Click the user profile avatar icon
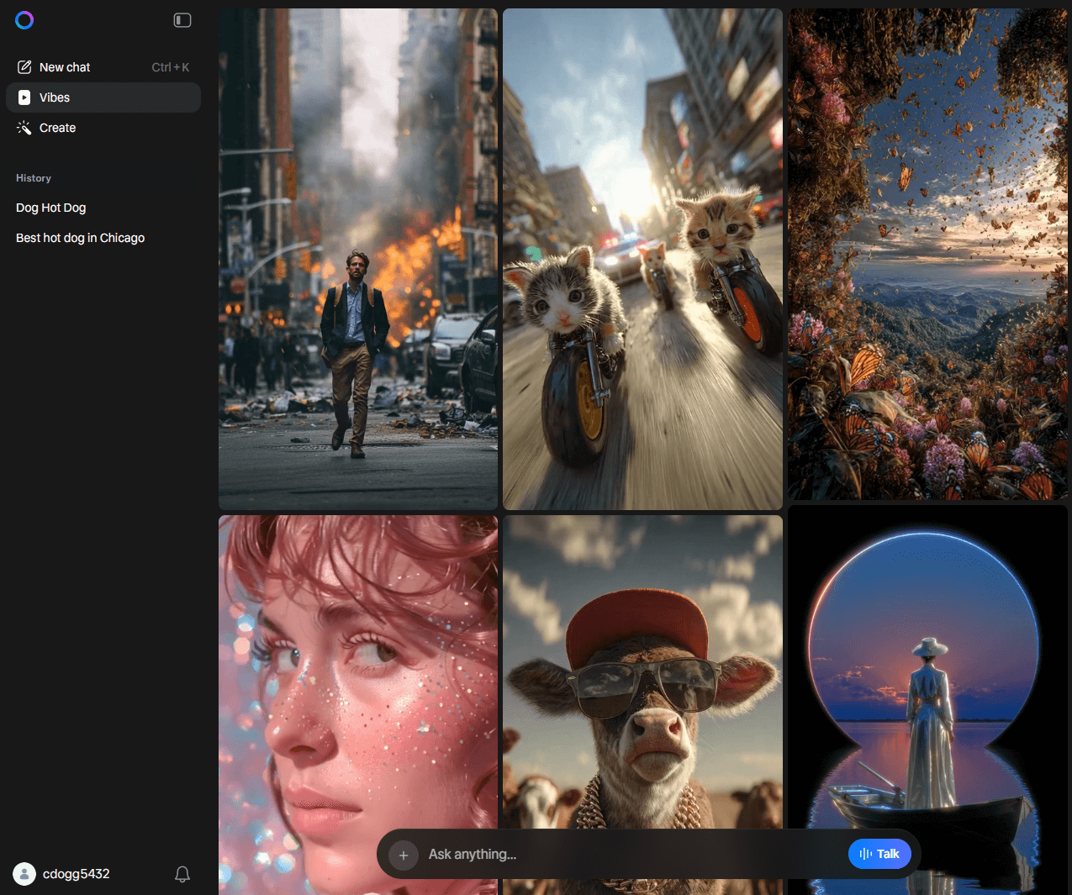The width and height of the screenshot is (1072, 895). click(24, 874)
